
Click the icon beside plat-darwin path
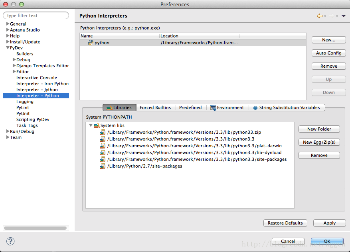tap(103, 146)
